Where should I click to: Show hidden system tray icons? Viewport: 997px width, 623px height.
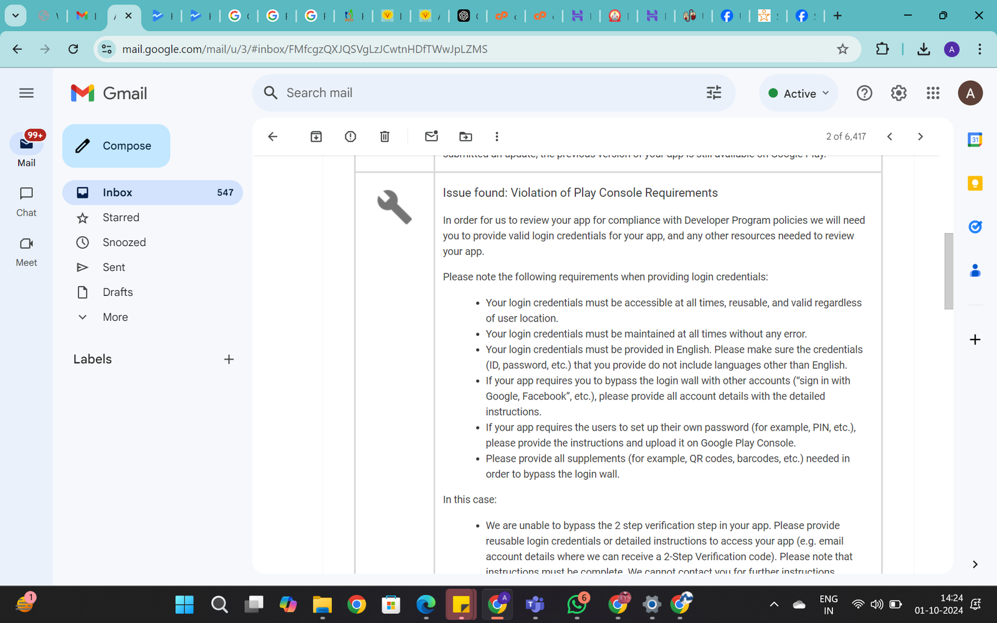click(x=774, y=604)
